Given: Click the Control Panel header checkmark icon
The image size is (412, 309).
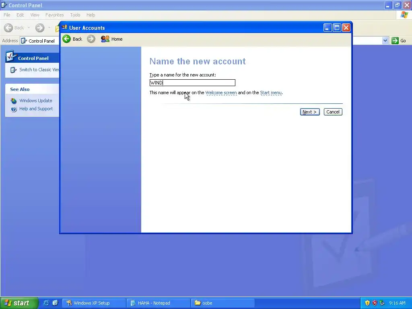Looking at the screenshot, I should pyautogui.click(x=11, y=56).
